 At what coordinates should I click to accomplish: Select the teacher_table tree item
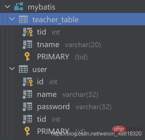[72, 19]
